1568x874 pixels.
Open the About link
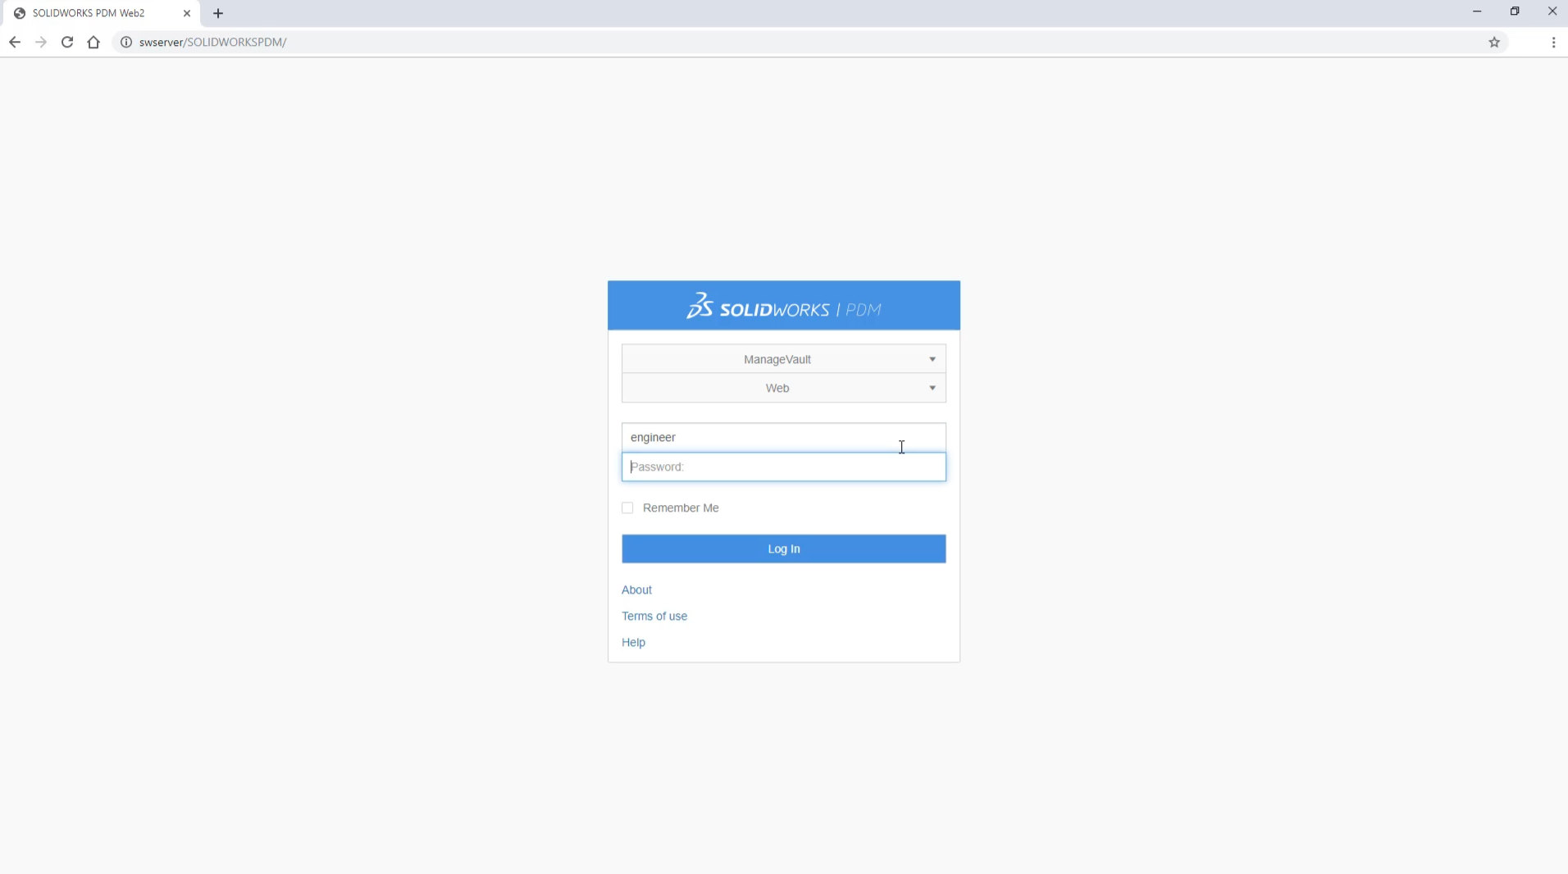636,589
